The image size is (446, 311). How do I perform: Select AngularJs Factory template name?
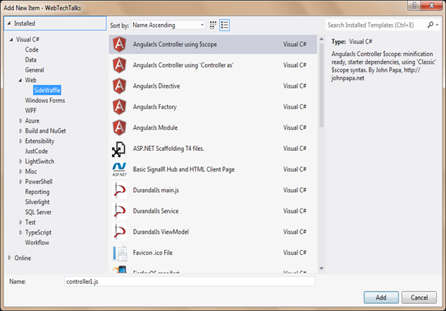[154, 107]
